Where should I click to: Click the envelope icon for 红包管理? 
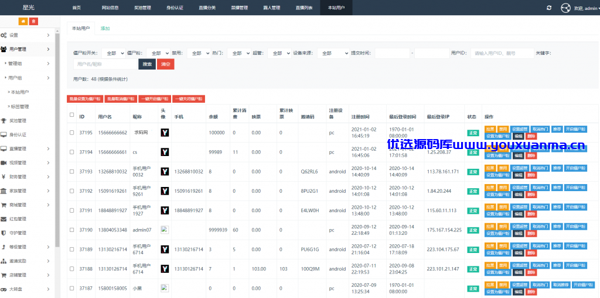pyautogui.click(x=4, y=219)
